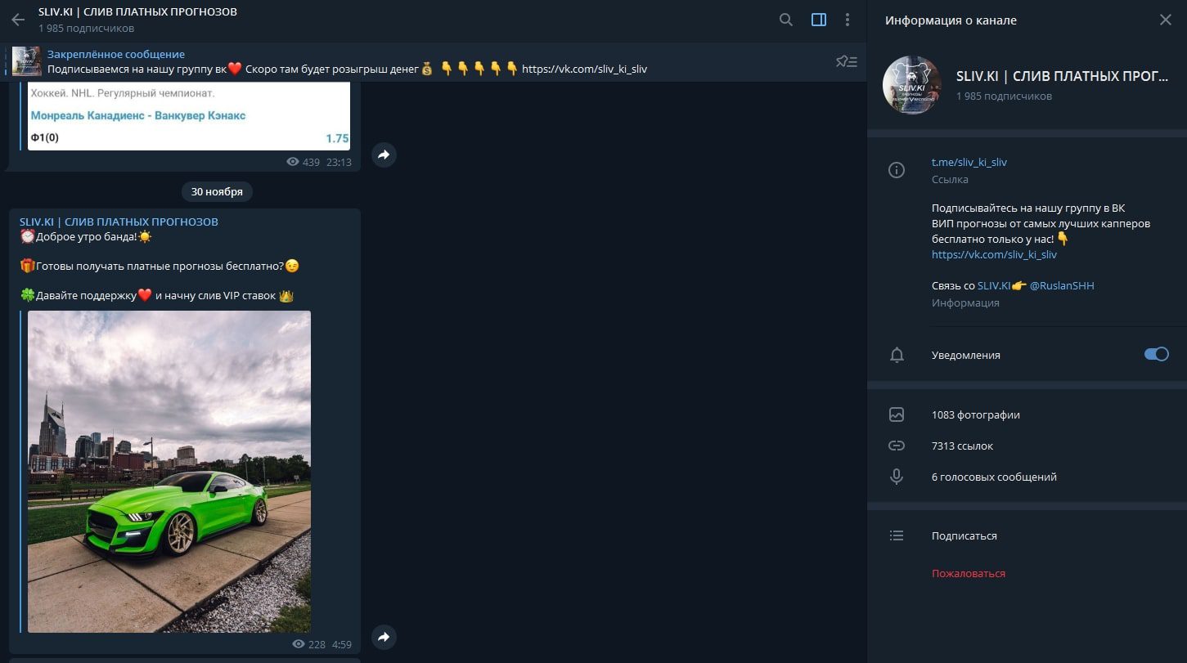Forward the Montreal Canadiens post

click(384, 155)
